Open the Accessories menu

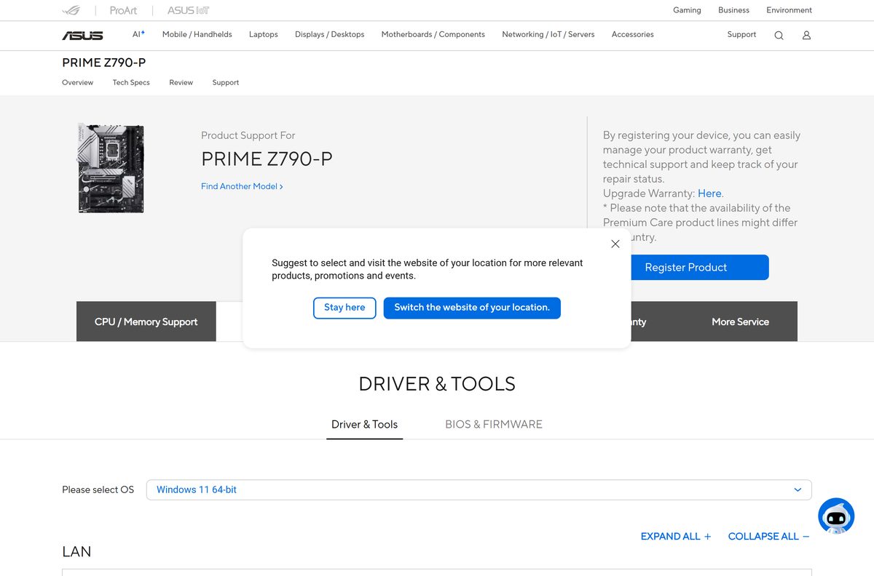pyautogui.click(x=632, y=34)
